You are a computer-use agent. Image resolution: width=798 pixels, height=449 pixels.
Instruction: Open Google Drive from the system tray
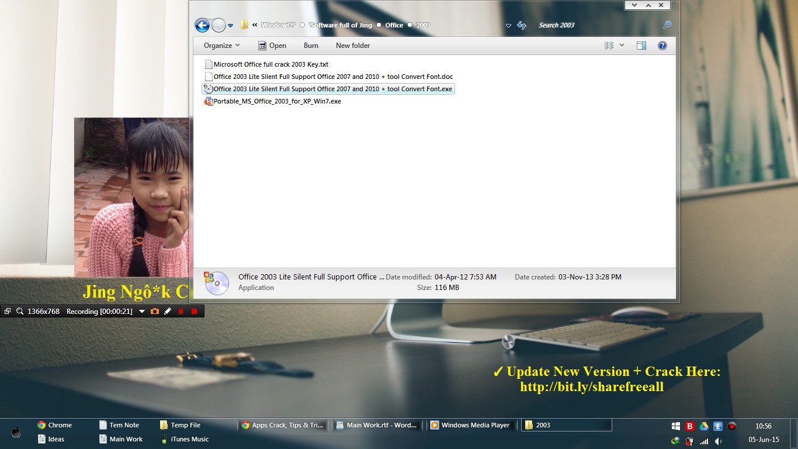(x=704, y=426)
